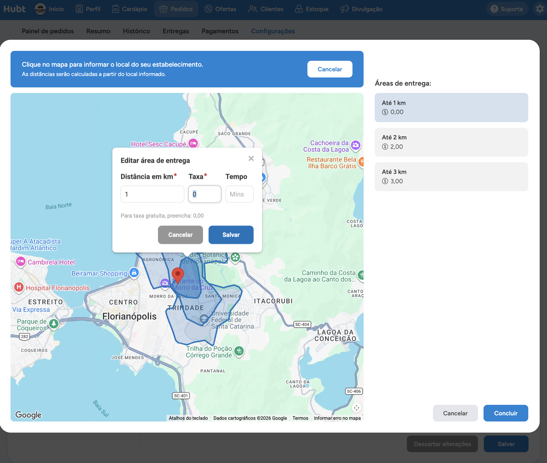
Task: Select the Até 2 km delivery area
Action: click(451, 142)
